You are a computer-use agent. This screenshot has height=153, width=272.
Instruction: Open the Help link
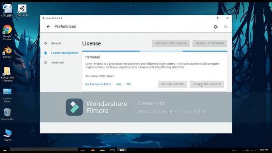tap(119, 84)
